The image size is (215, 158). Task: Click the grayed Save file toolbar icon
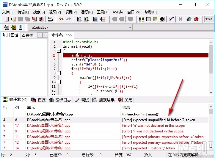pos(20,19)
